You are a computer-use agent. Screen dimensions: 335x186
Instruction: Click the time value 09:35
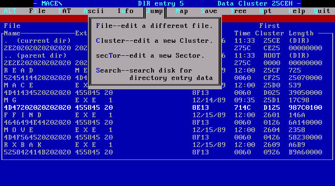coord(245,100)
